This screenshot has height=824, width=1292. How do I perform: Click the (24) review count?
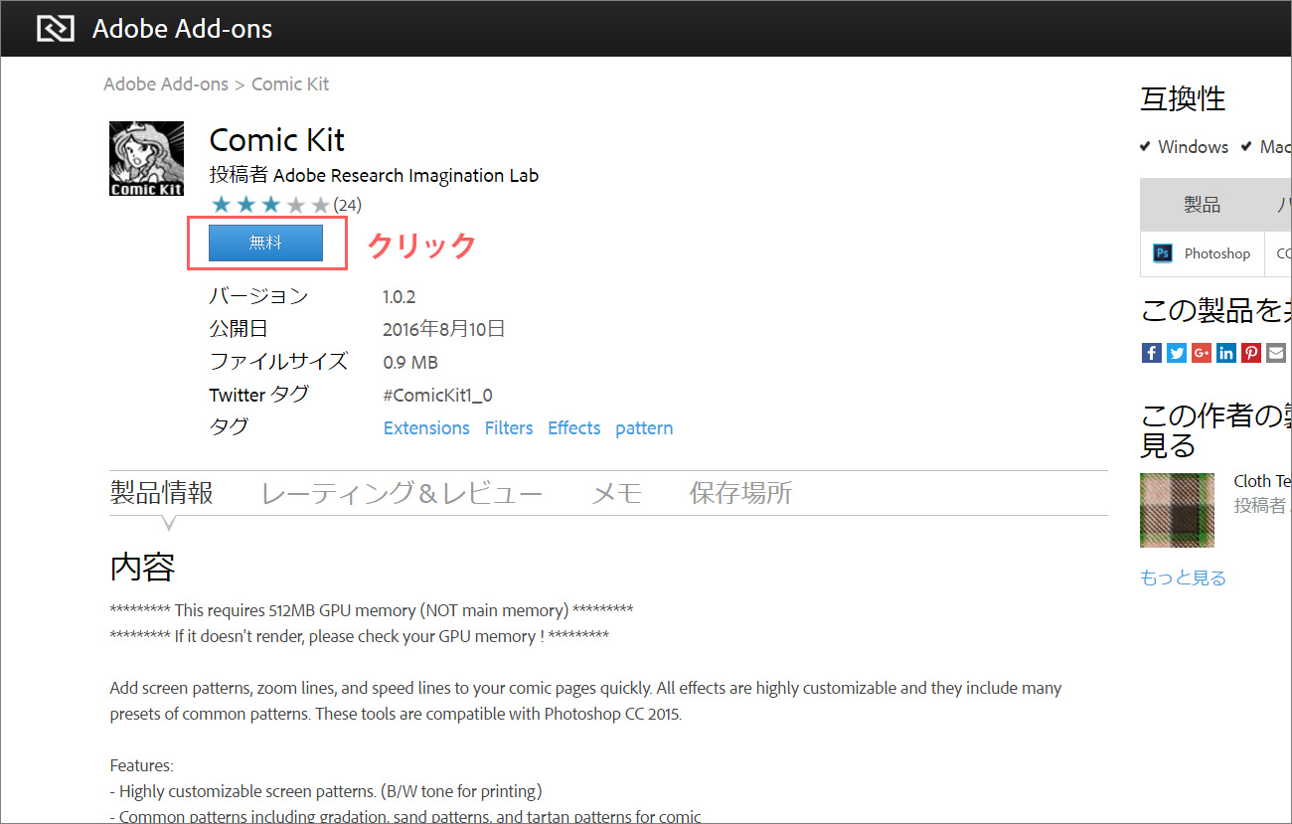(x=347, y=206)
